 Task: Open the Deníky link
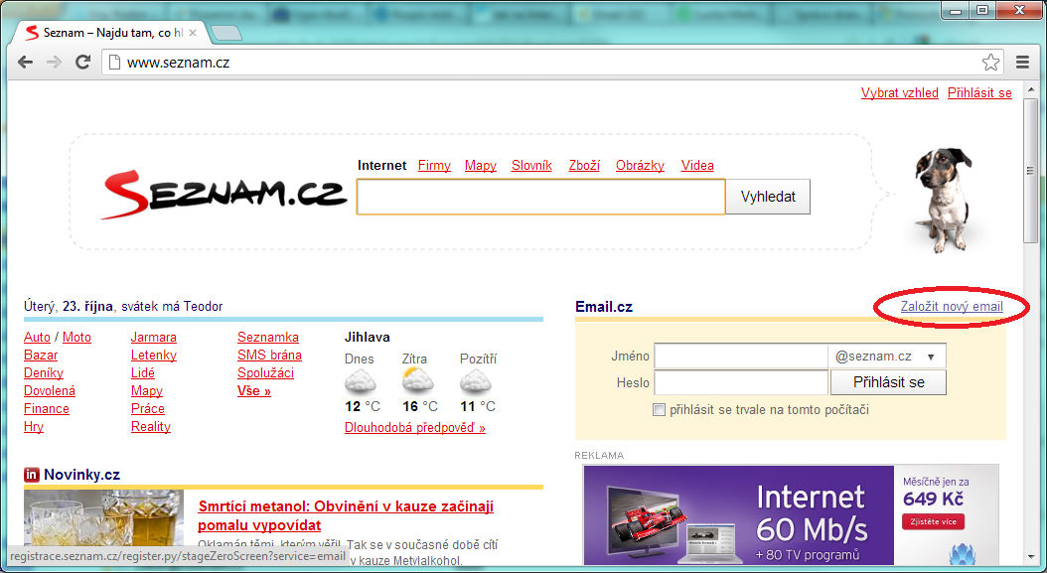coord(44,372)
